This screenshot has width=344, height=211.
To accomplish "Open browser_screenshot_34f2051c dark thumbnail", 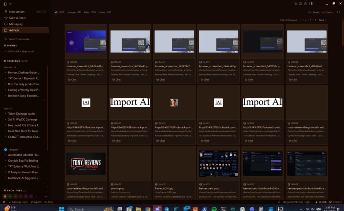I will point(263,42).
